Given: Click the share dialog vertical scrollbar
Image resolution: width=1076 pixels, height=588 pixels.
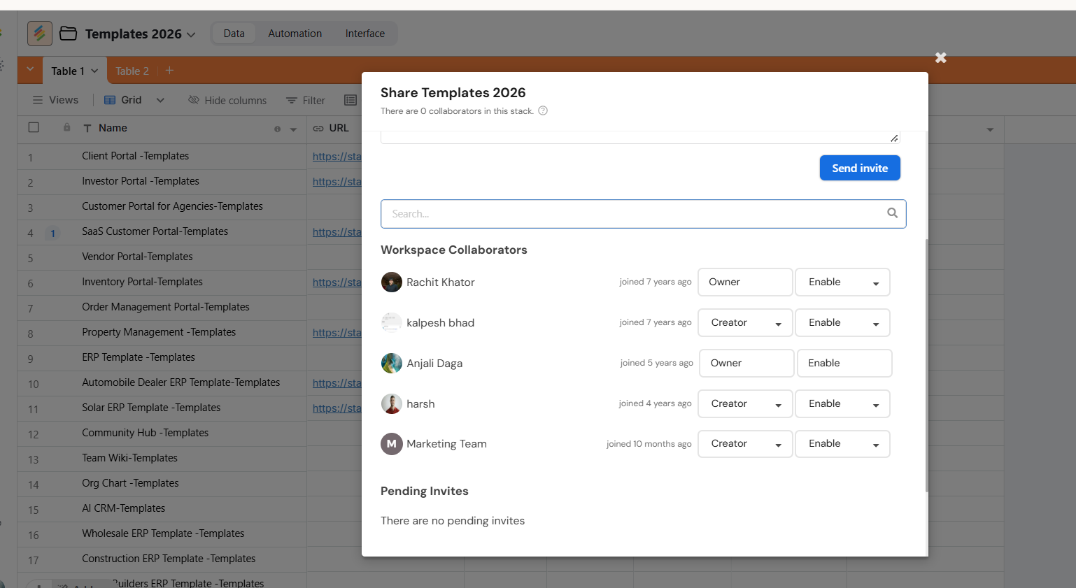Looking at the screenshot, I should 927,365.
